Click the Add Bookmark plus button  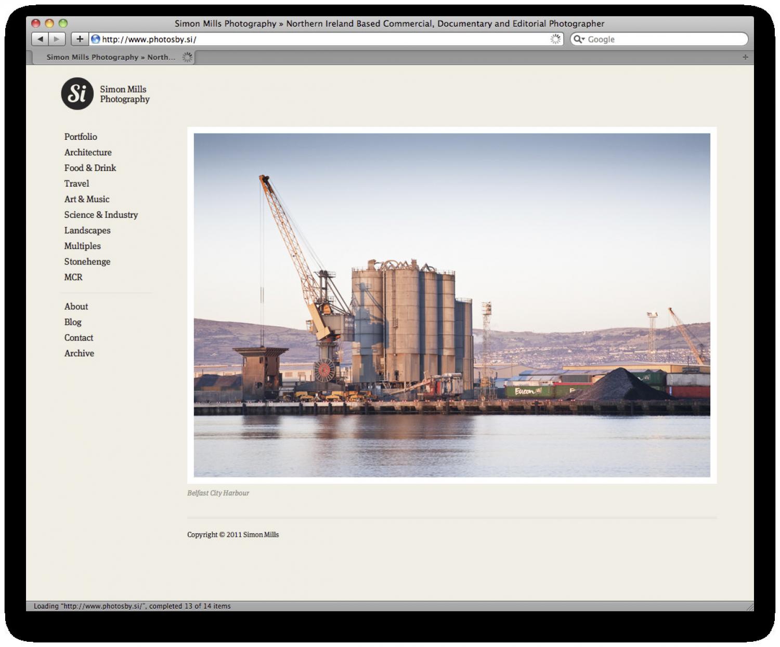(80, 39)
